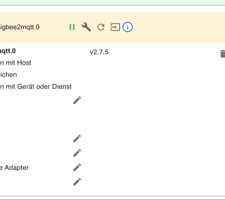Click the pencil icon directly above the Adapter row
The image size is (225, 200).
(x=77, y=153)
